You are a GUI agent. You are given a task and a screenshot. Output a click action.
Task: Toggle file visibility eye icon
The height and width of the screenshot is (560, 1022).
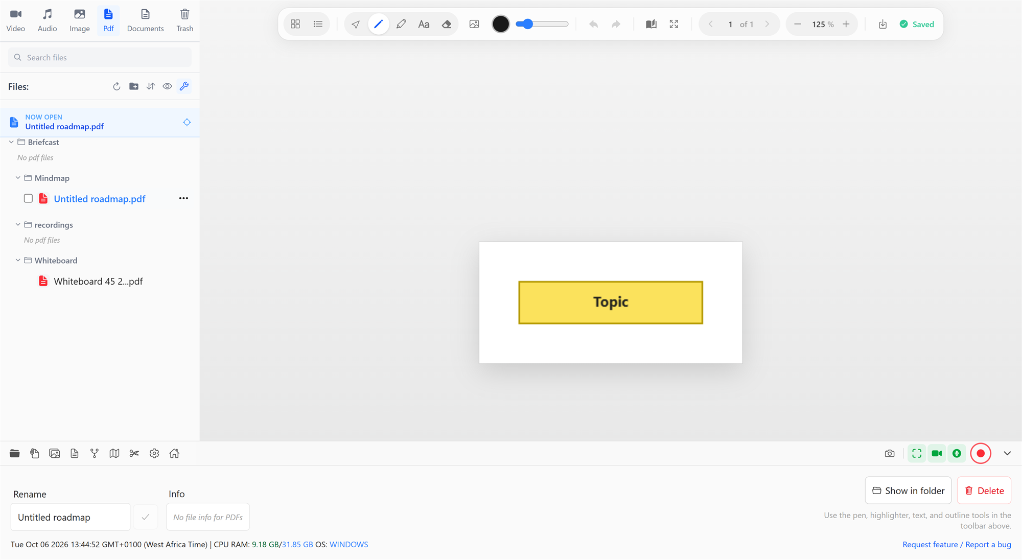point(167,86)
